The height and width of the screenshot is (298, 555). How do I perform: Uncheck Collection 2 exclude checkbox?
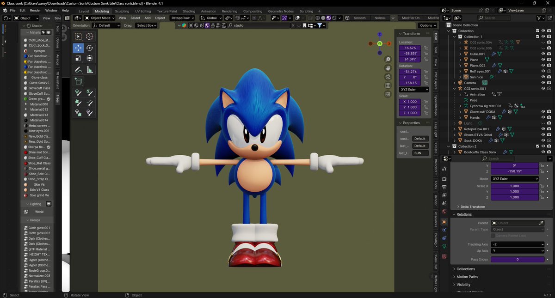[537, 146]
